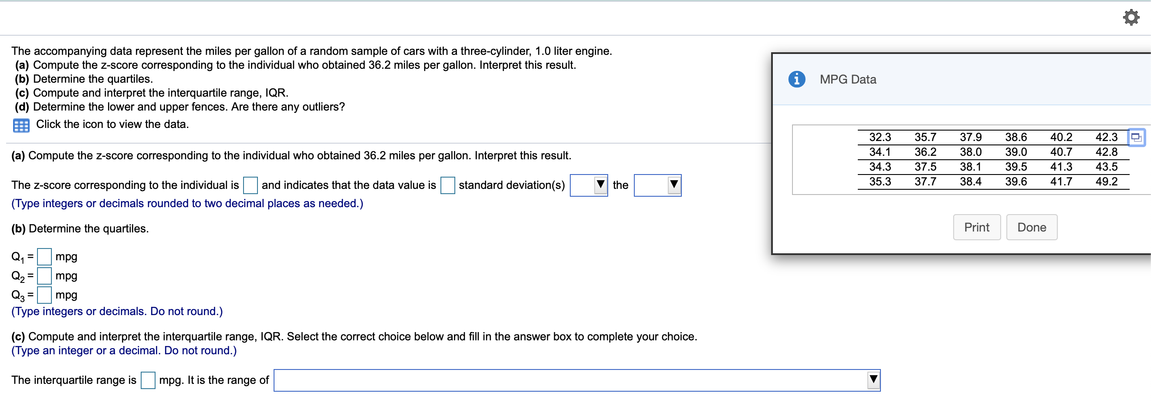Click the interquartile range answer box
The height and width of the screenshot is (403, 1151).
click(148, 380)
